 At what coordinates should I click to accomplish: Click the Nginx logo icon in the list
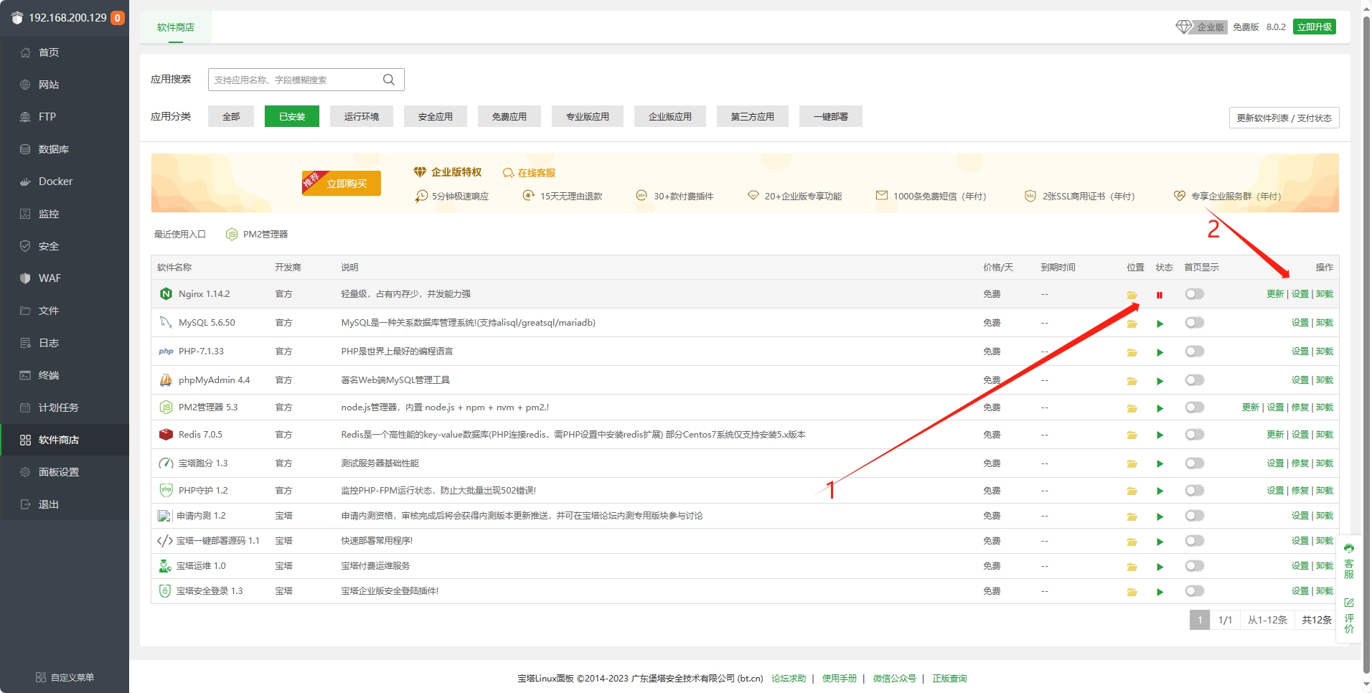tap(166, 293)
